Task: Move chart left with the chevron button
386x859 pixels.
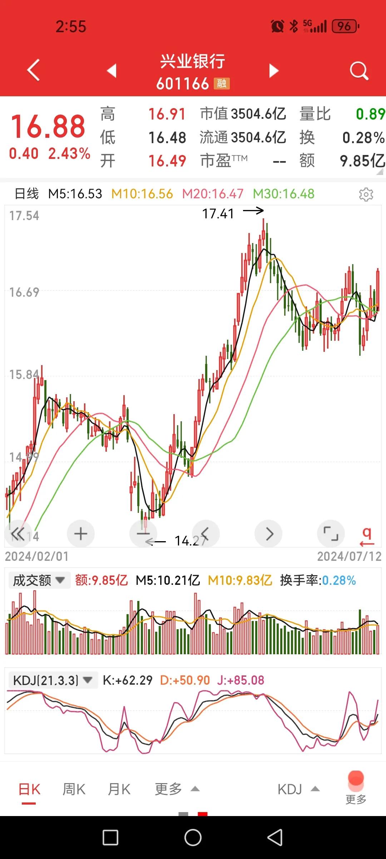Action: 206,534
